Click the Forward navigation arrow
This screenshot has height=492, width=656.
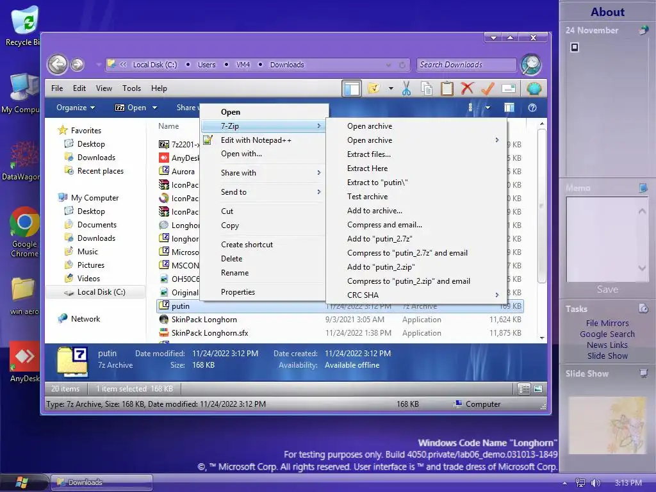point(77,65)
